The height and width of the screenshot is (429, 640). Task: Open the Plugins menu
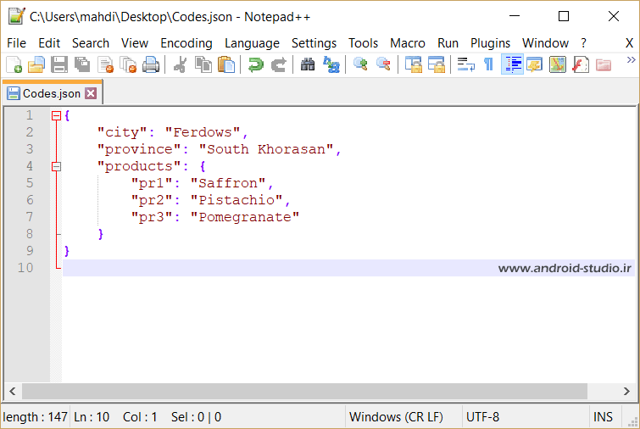[x=490, y=43]
